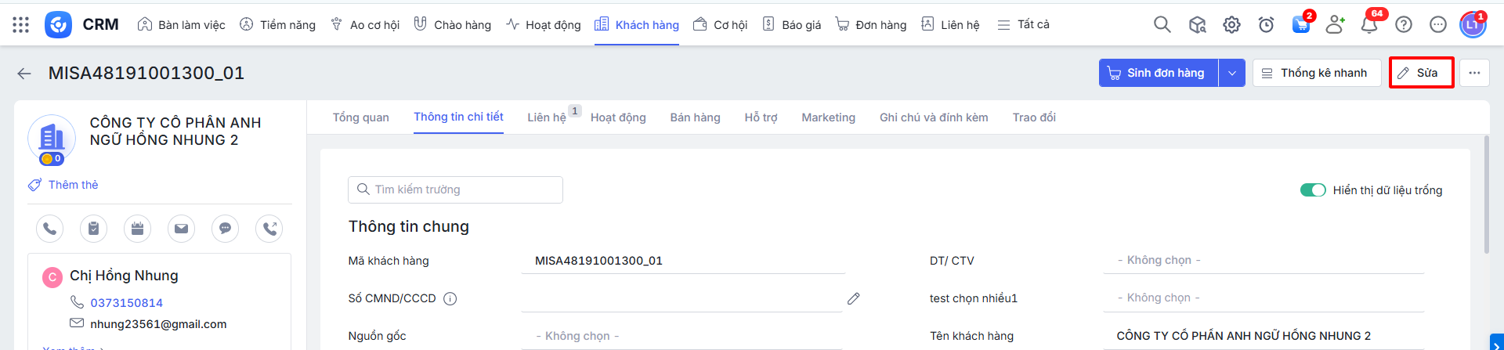The width and height of the screenshot is (1504, 350).
Task: Switch to the Liên hệ tab
Action: (546, 117)
